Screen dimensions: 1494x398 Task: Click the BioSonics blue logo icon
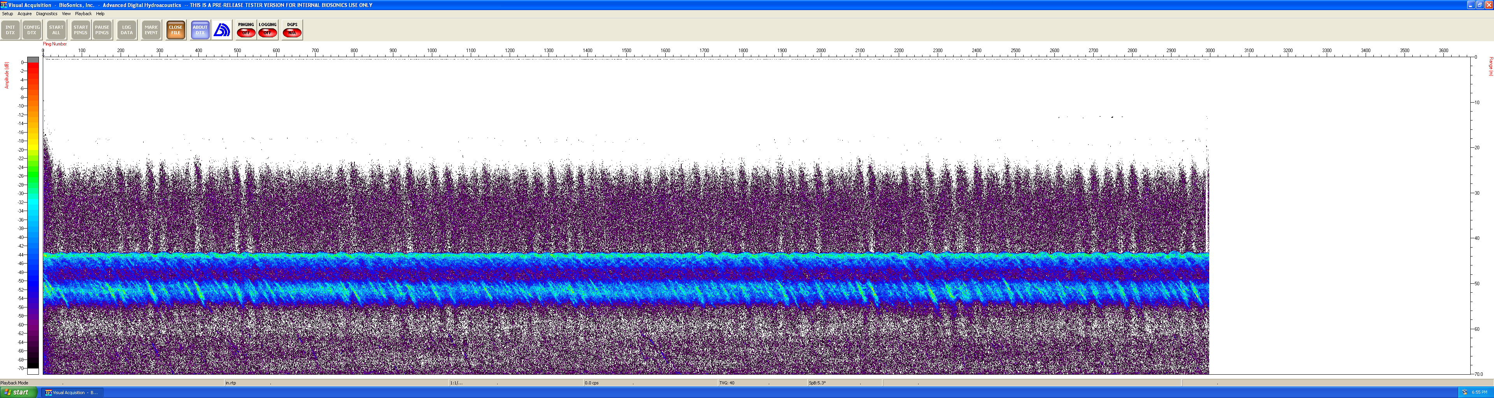coord(221,30)
